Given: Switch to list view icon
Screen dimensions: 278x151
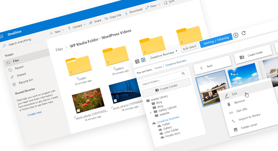Looking at the screenshot, I should pos(137,61).
